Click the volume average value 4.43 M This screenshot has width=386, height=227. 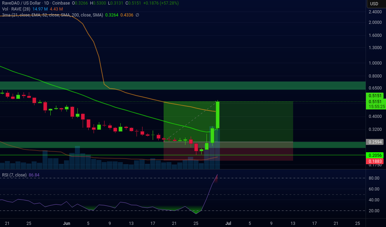click(56, 9)
